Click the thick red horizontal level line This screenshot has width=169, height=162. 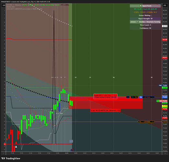(39, 39)
